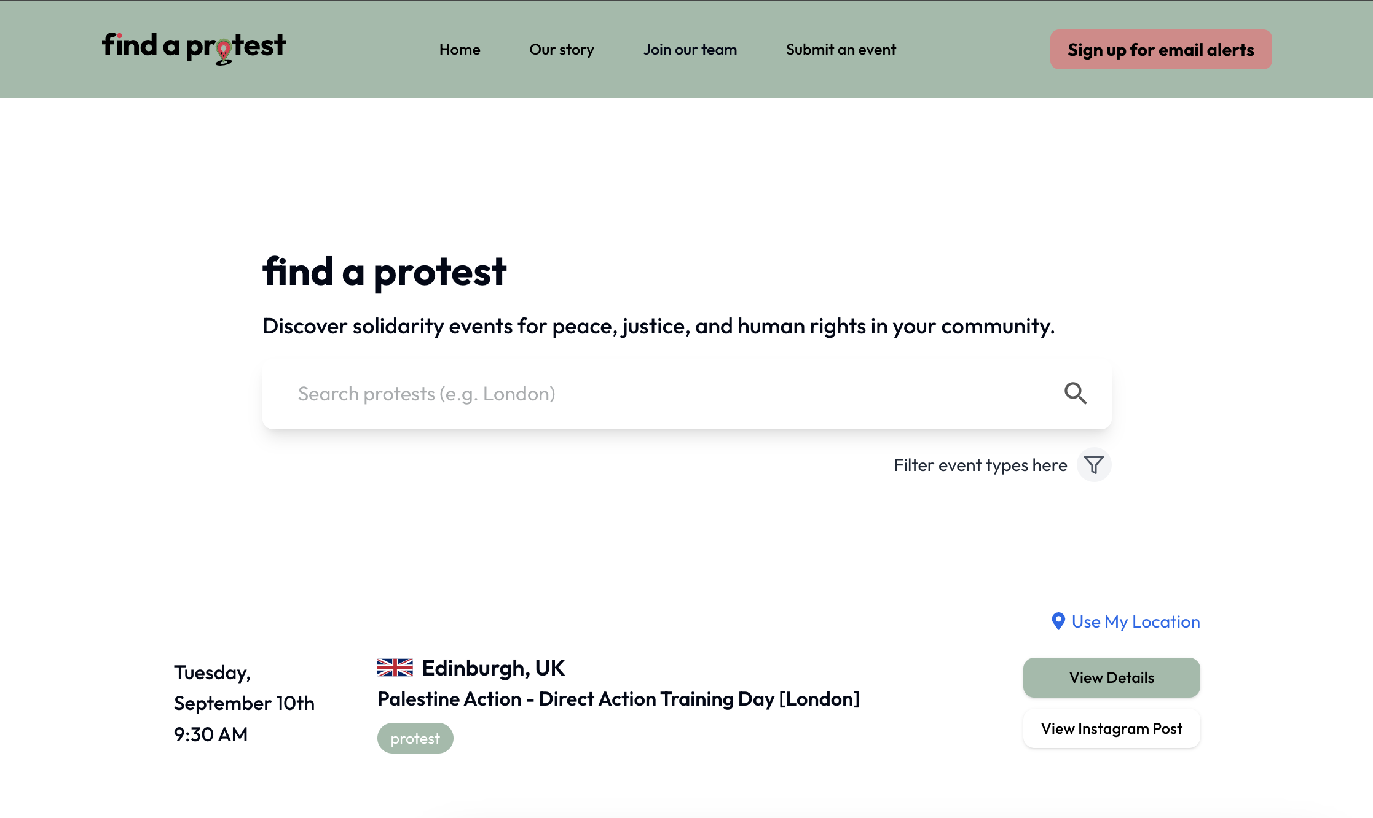The width and height of the screenshot is (1373, 818).
Task: Click the search magnifying glass icon
Action: [x=1076, y=393]
